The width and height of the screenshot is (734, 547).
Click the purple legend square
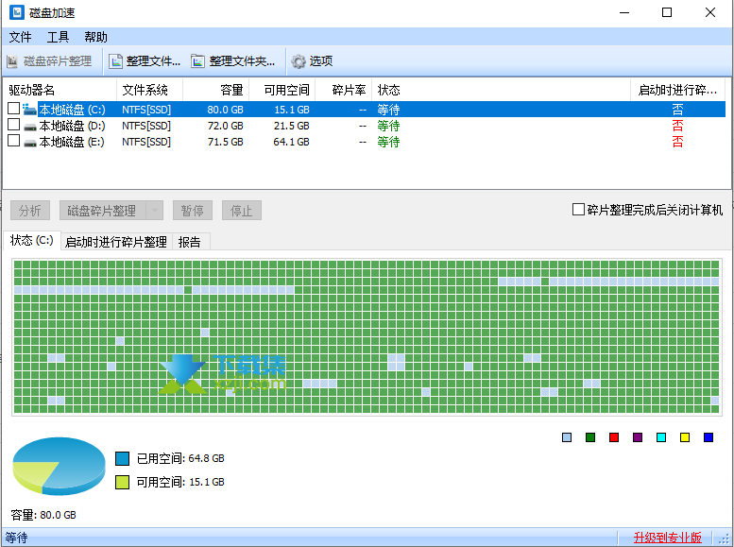(638, 437)
